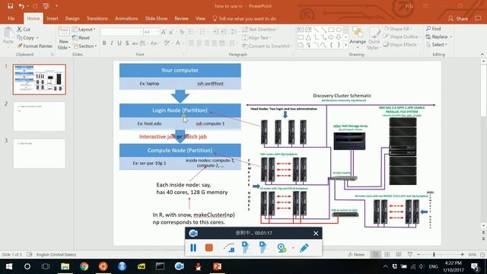The image size is (487, 274).
Task: Toggle the Notes pane in status bar
Action: pyautogui.click(x=356, y=254)
